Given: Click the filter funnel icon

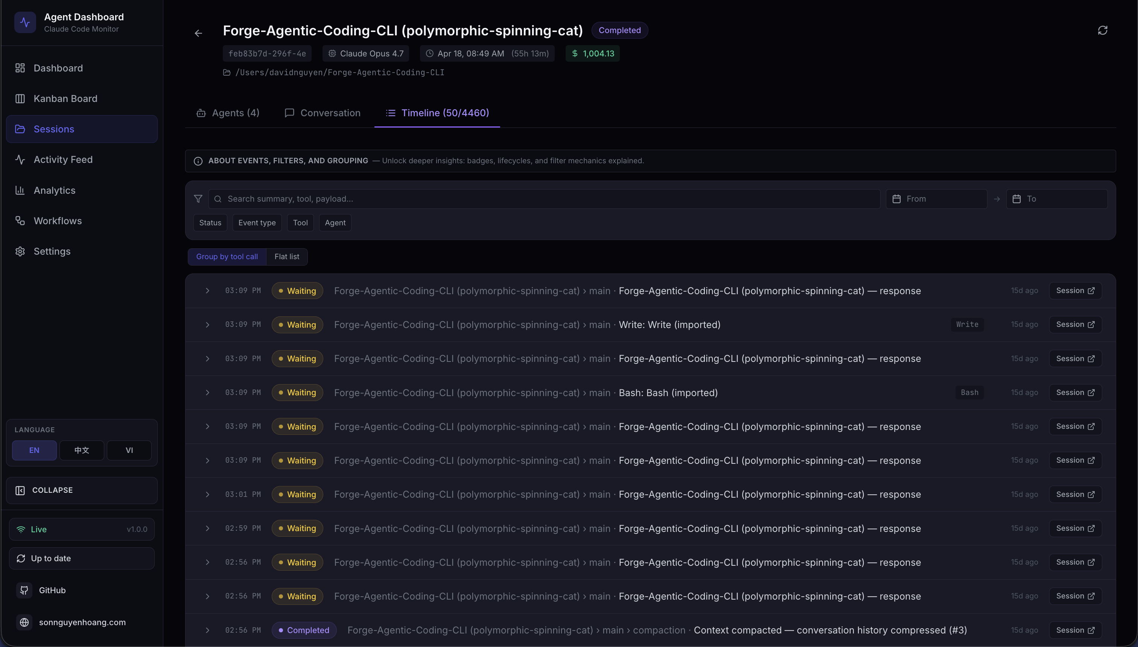Looking at the screenshot, I should (x=198, y=199).
